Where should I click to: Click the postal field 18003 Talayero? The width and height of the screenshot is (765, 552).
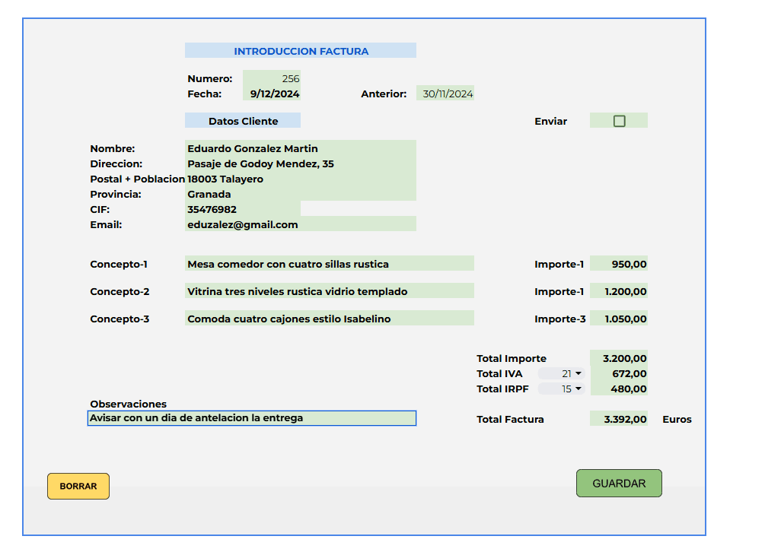click(301, 179)
